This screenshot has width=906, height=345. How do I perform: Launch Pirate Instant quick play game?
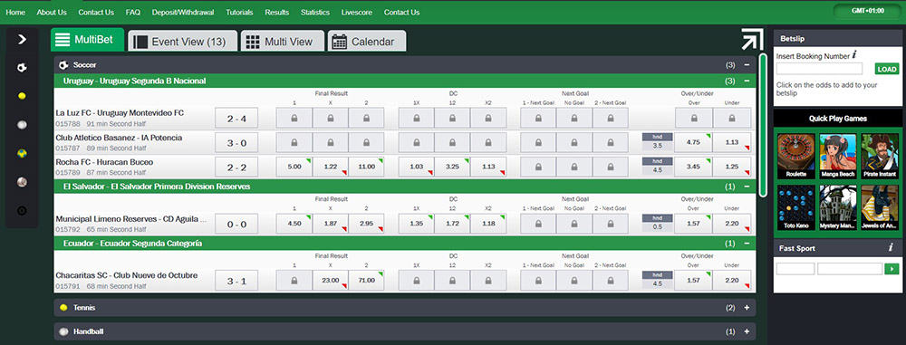tap(880, 156)
